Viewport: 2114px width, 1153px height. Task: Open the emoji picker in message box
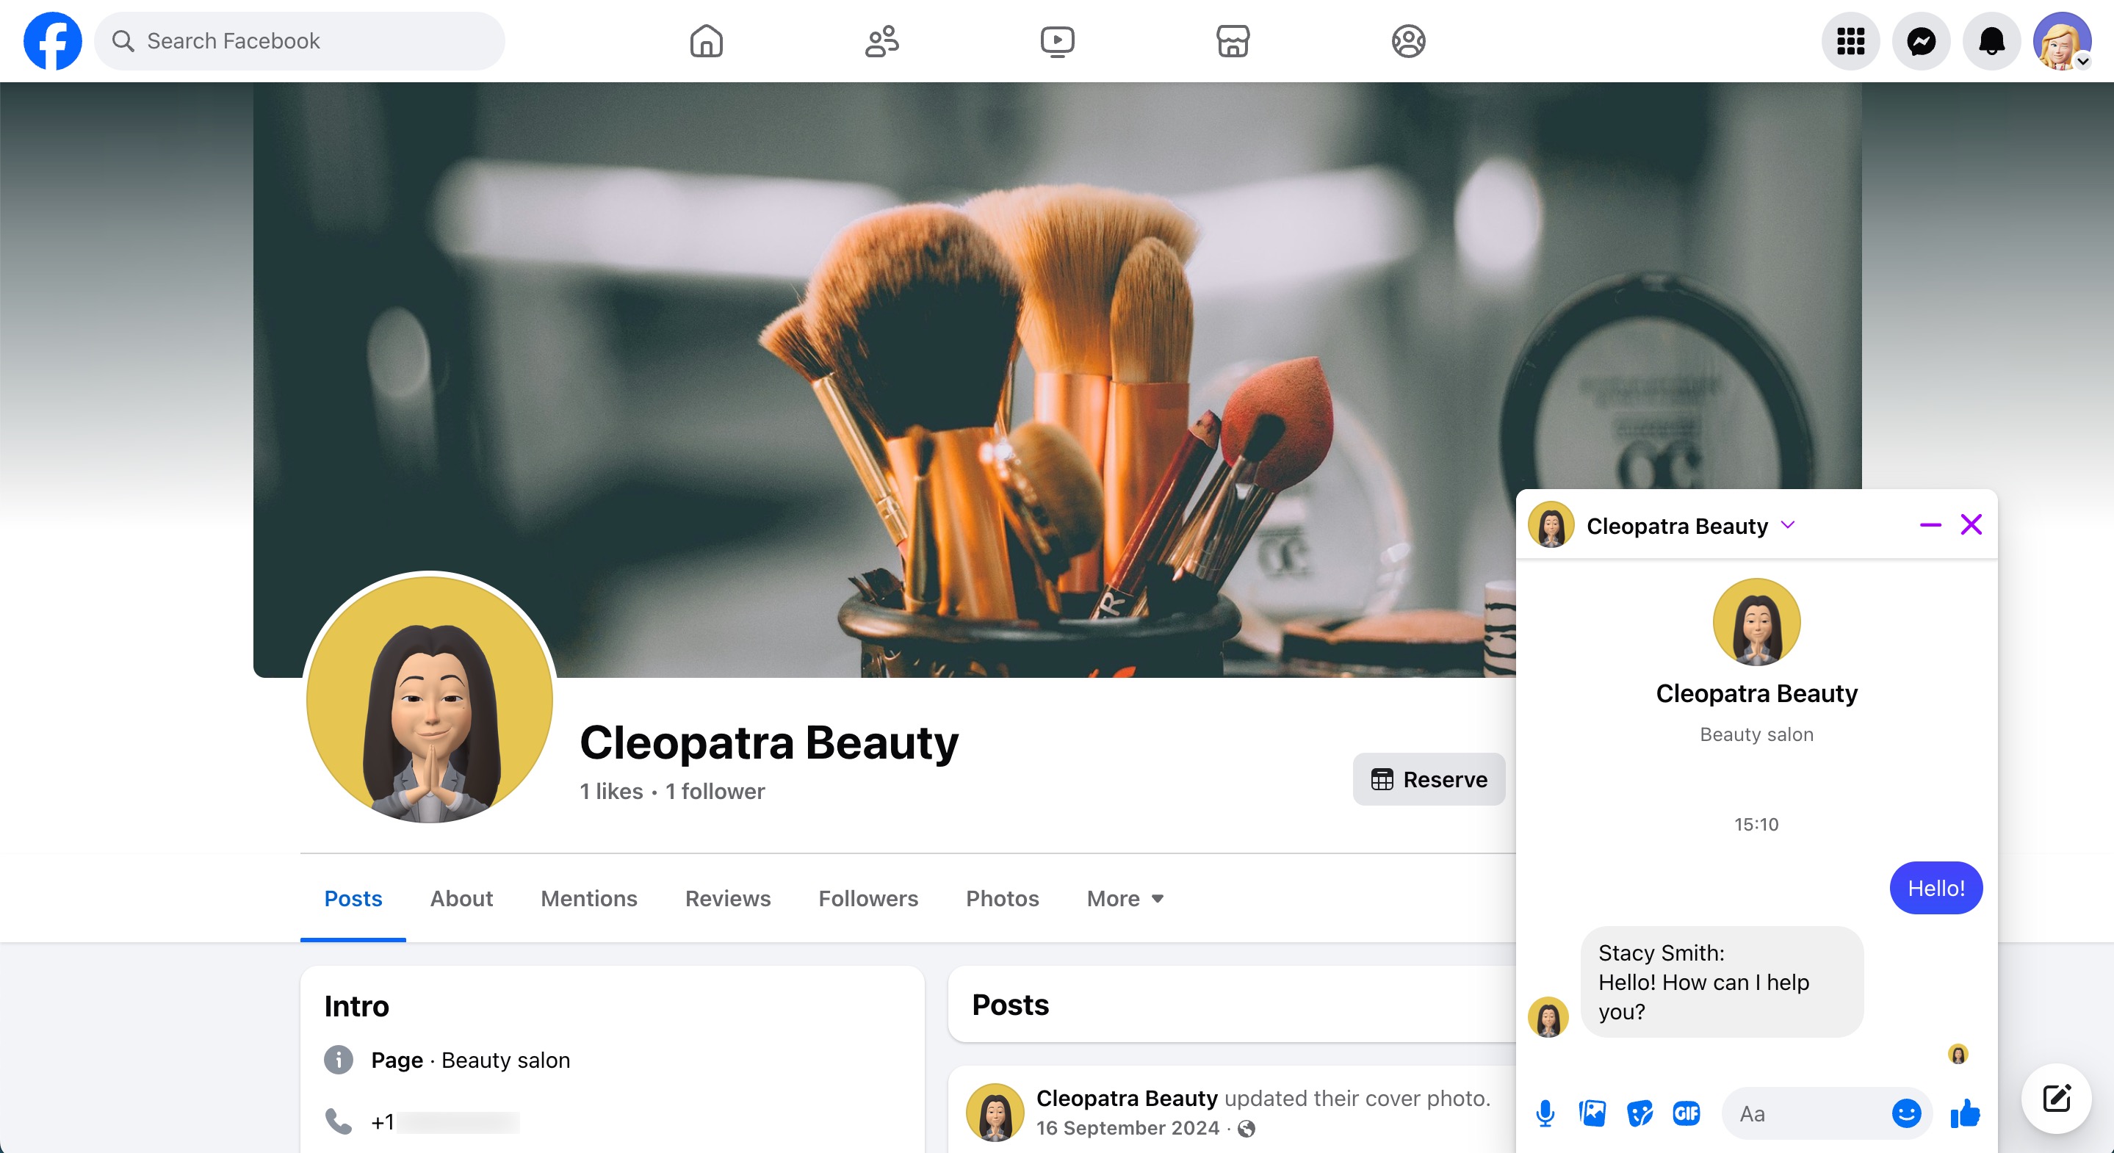(x=1905, y=1113)
